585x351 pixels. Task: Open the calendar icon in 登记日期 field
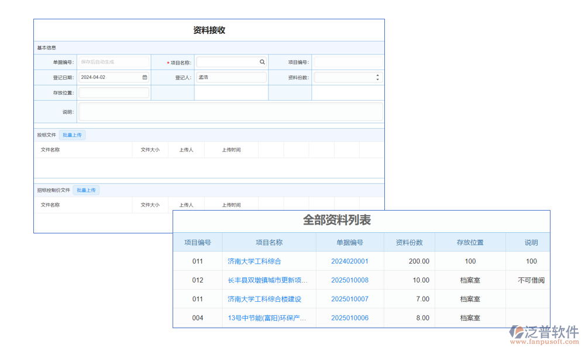click(144, 77)
